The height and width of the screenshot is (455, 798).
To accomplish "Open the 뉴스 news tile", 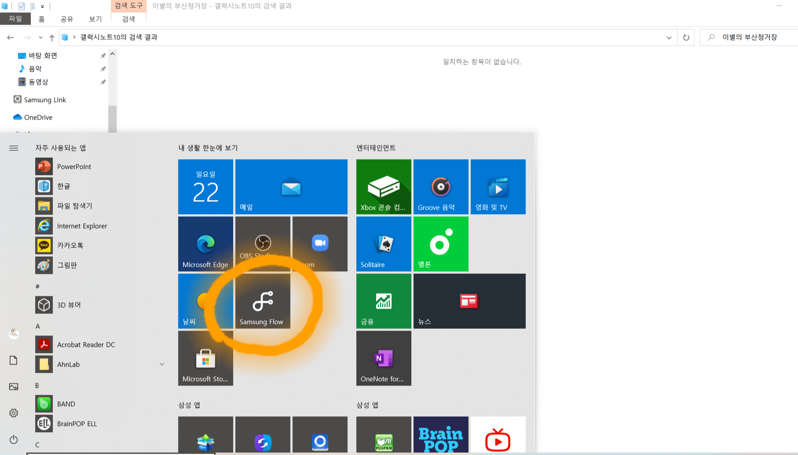I will pyautogui.click(x=469, y=301).
